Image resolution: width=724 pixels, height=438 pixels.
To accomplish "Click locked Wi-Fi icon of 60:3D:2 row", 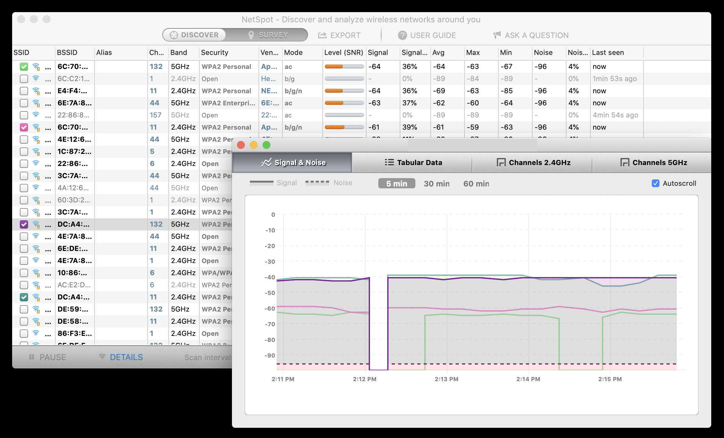I will click(x=36, y=200).
